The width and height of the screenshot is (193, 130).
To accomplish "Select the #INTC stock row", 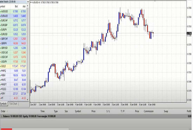I will (13, 80).
